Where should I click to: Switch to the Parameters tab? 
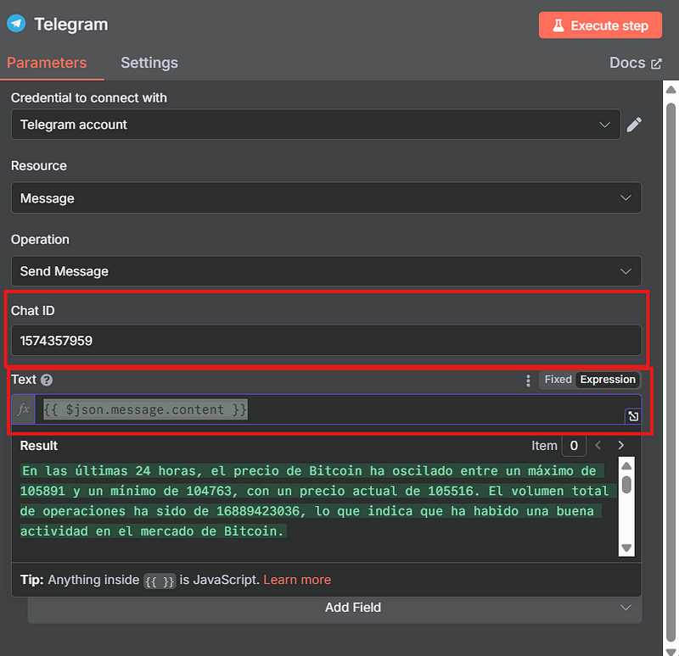(x=47, y=63)
